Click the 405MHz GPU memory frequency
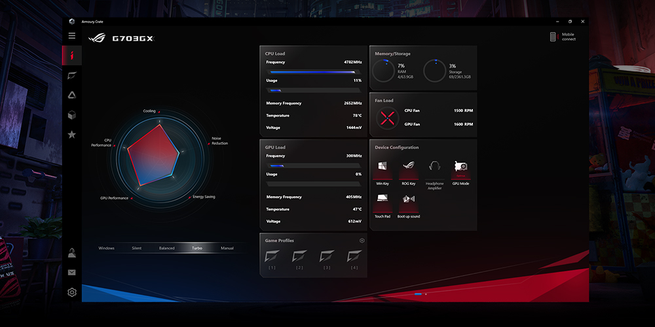 (354, 197)
